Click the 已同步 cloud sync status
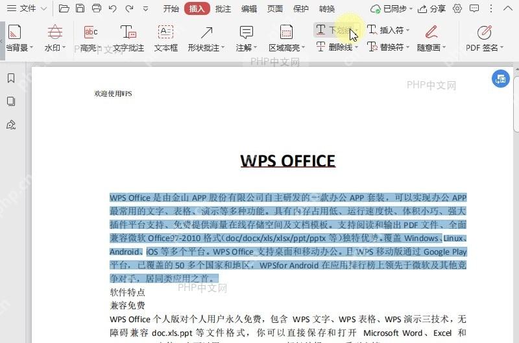519x343 pixels. coord(391,8)
